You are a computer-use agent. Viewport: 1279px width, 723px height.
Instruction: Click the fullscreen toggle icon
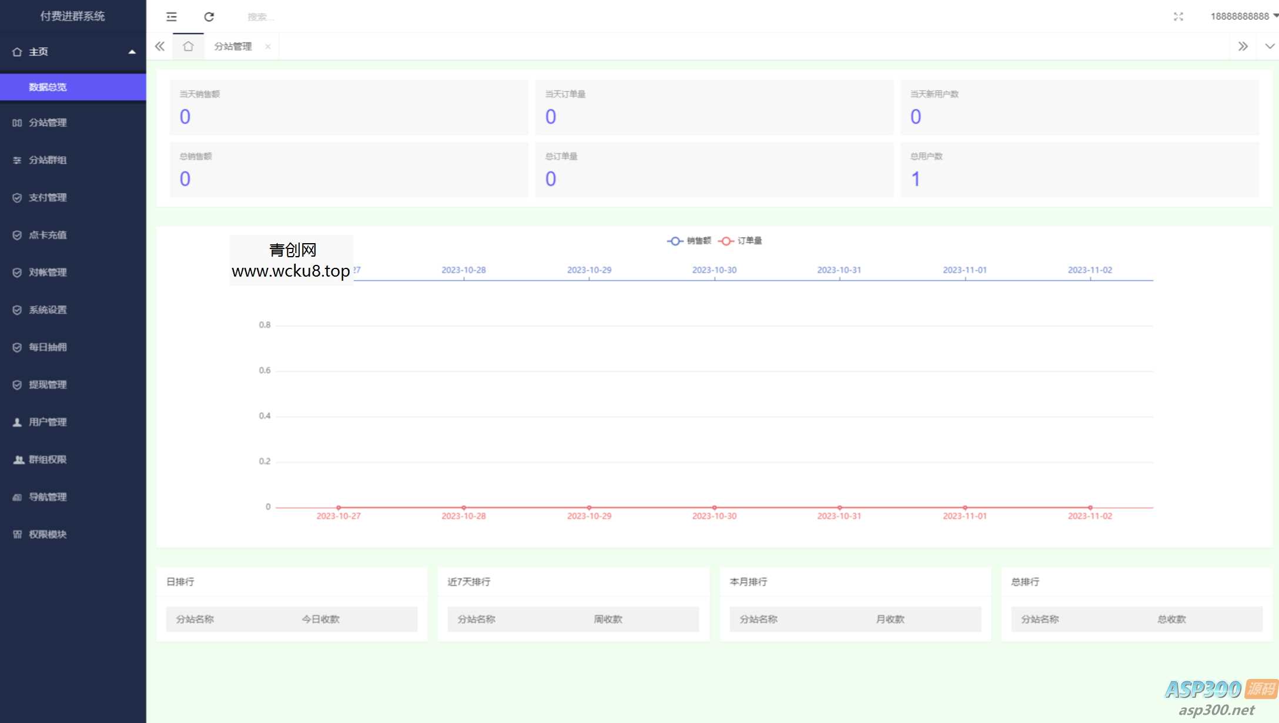[x=1178, y=16]
